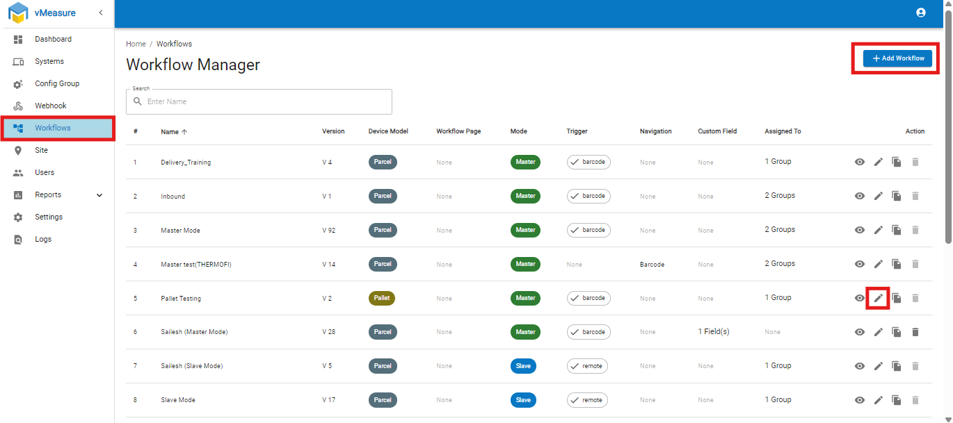Viewport: 953px width, 423px height.
Task: Select Workflows in the sidebar
Action: click(x=57, y=128)
